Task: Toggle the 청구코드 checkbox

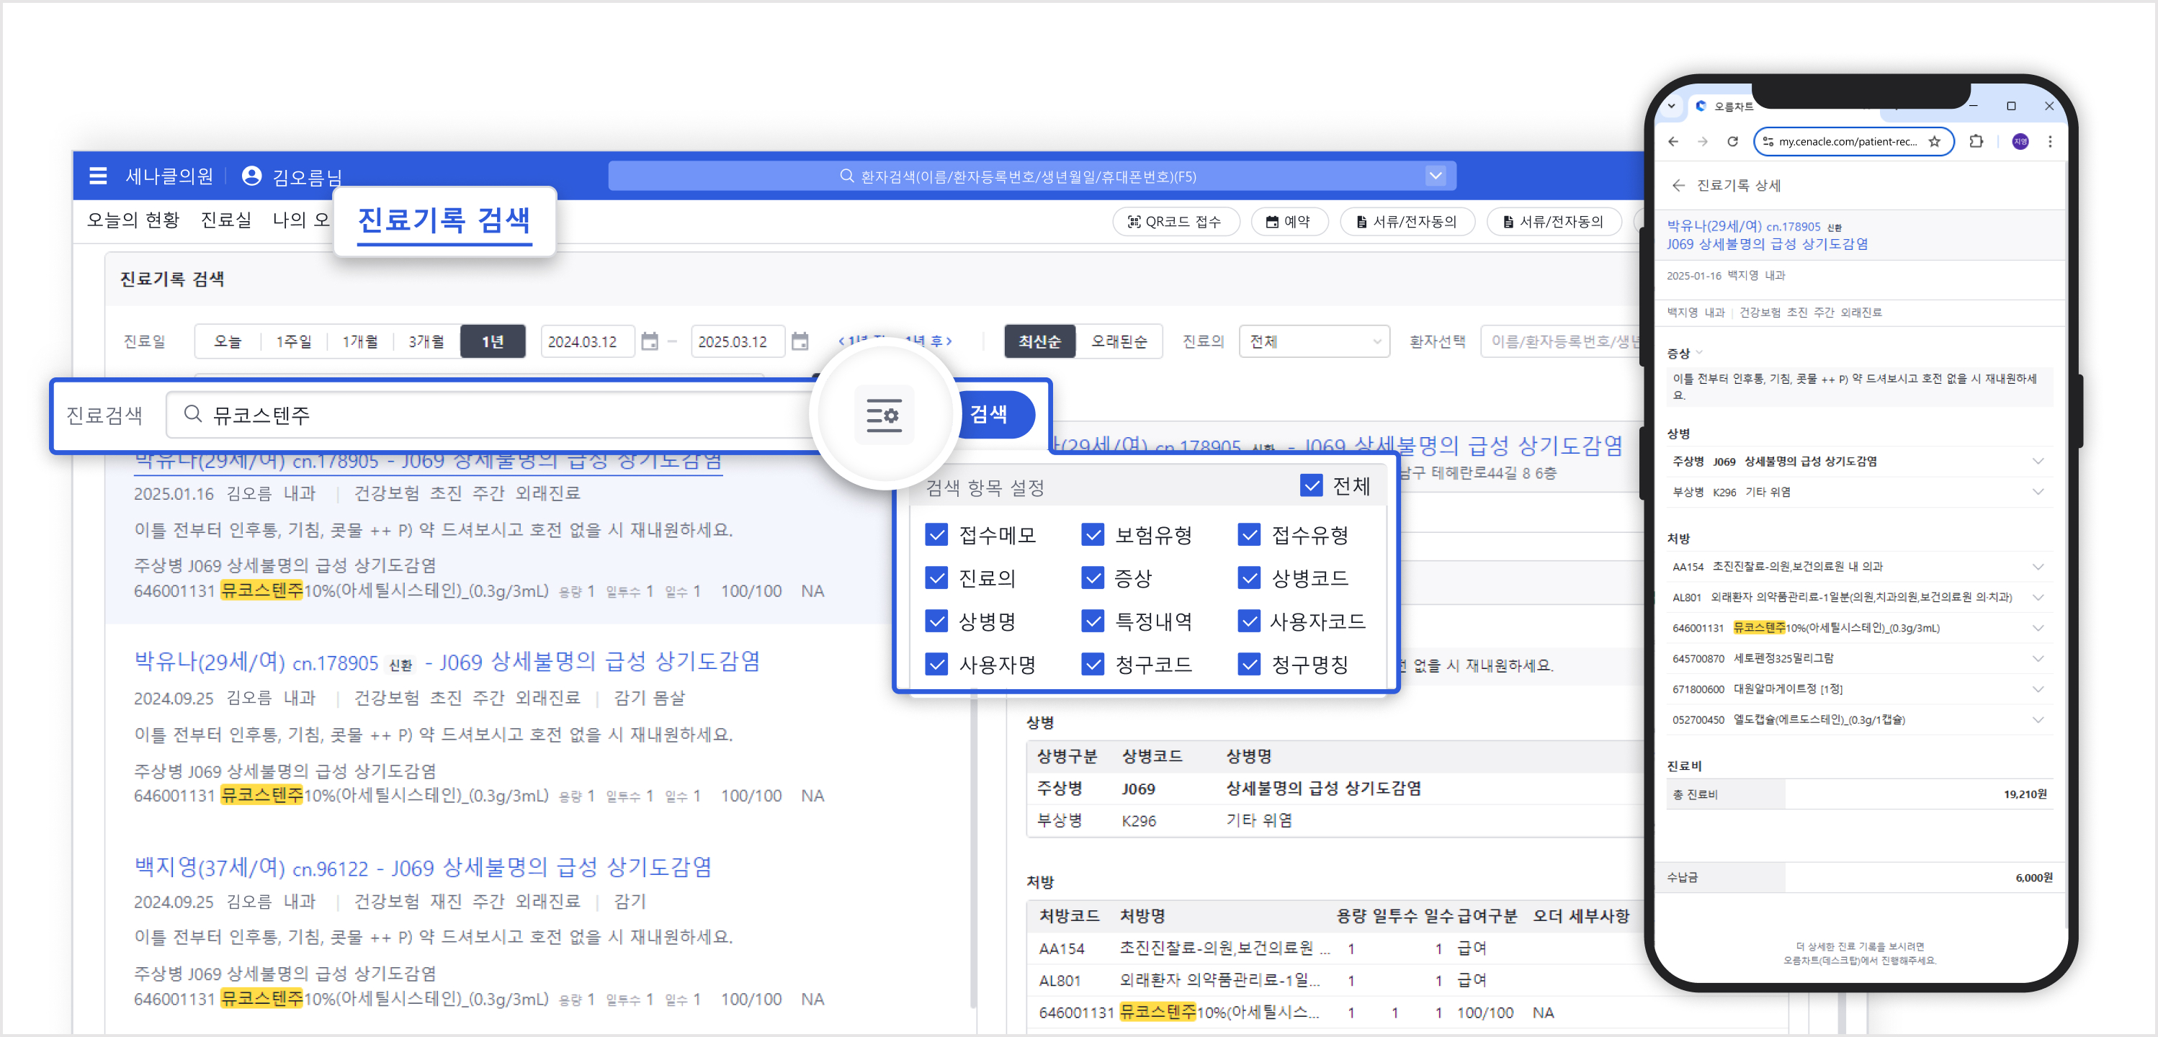Action: [x=1093, y=664]
